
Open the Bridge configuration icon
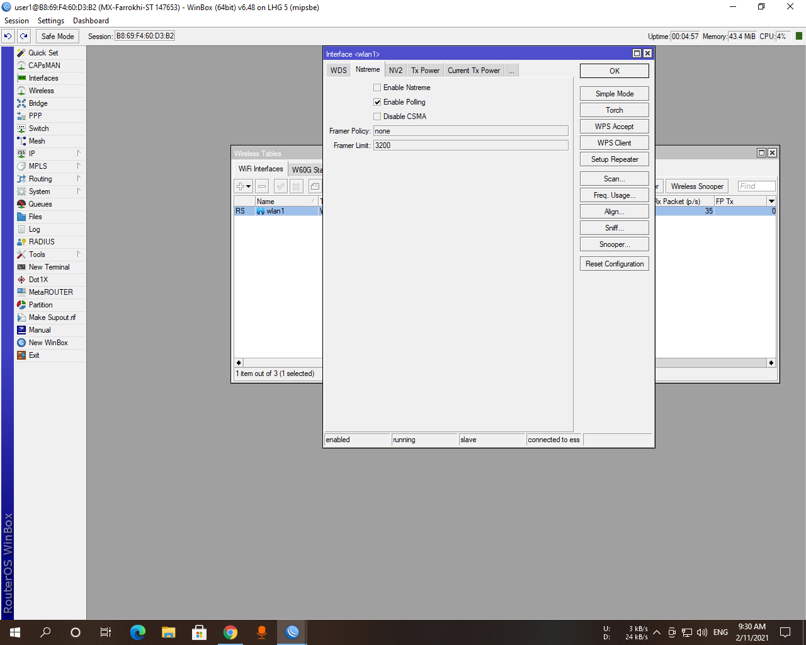20,103
